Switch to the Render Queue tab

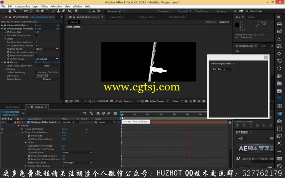click(x=12, y=107)
